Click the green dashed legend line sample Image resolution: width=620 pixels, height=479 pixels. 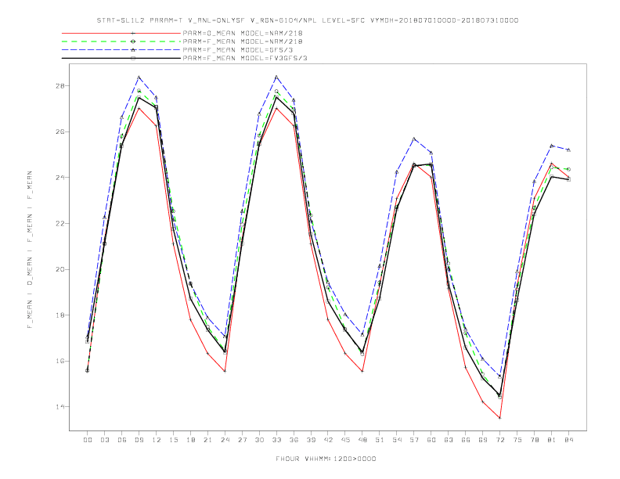121,41
